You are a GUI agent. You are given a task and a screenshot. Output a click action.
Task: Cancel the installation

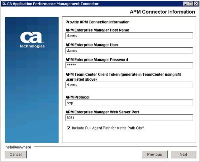(x=16, y=154)
